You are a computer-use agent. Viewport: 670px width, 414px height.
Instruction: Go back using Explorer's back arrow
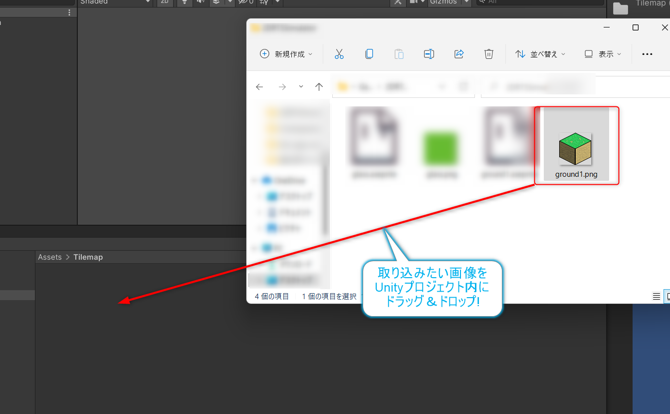tap(259, 86)
